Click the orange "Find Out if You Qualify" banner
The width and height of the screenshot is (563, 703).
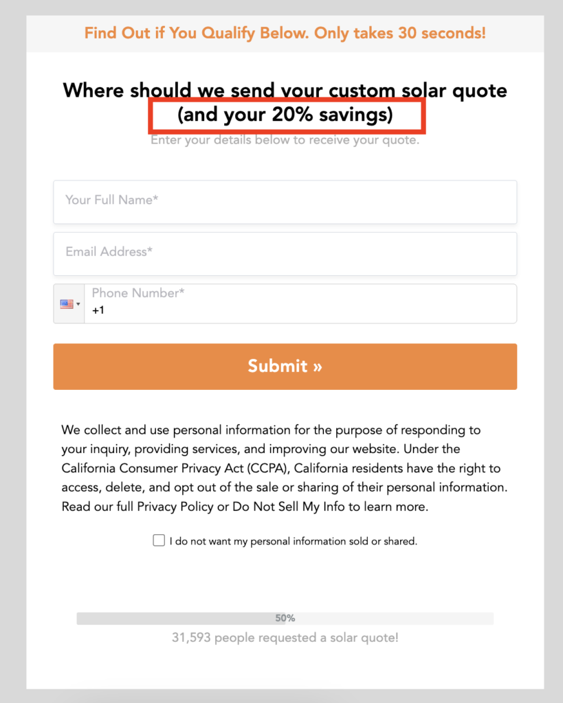point(285,33)
